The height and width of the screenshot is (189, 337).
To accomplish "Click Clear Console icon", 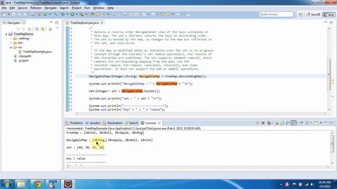I will (276, 123).
